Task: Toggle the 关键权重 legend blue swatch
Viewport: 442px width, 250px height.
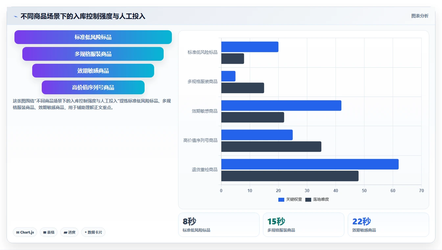Action: click(281, 199)
